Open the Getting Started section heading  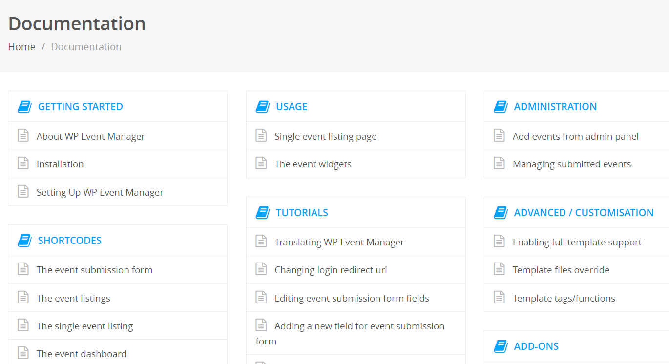tap(81, 107)
